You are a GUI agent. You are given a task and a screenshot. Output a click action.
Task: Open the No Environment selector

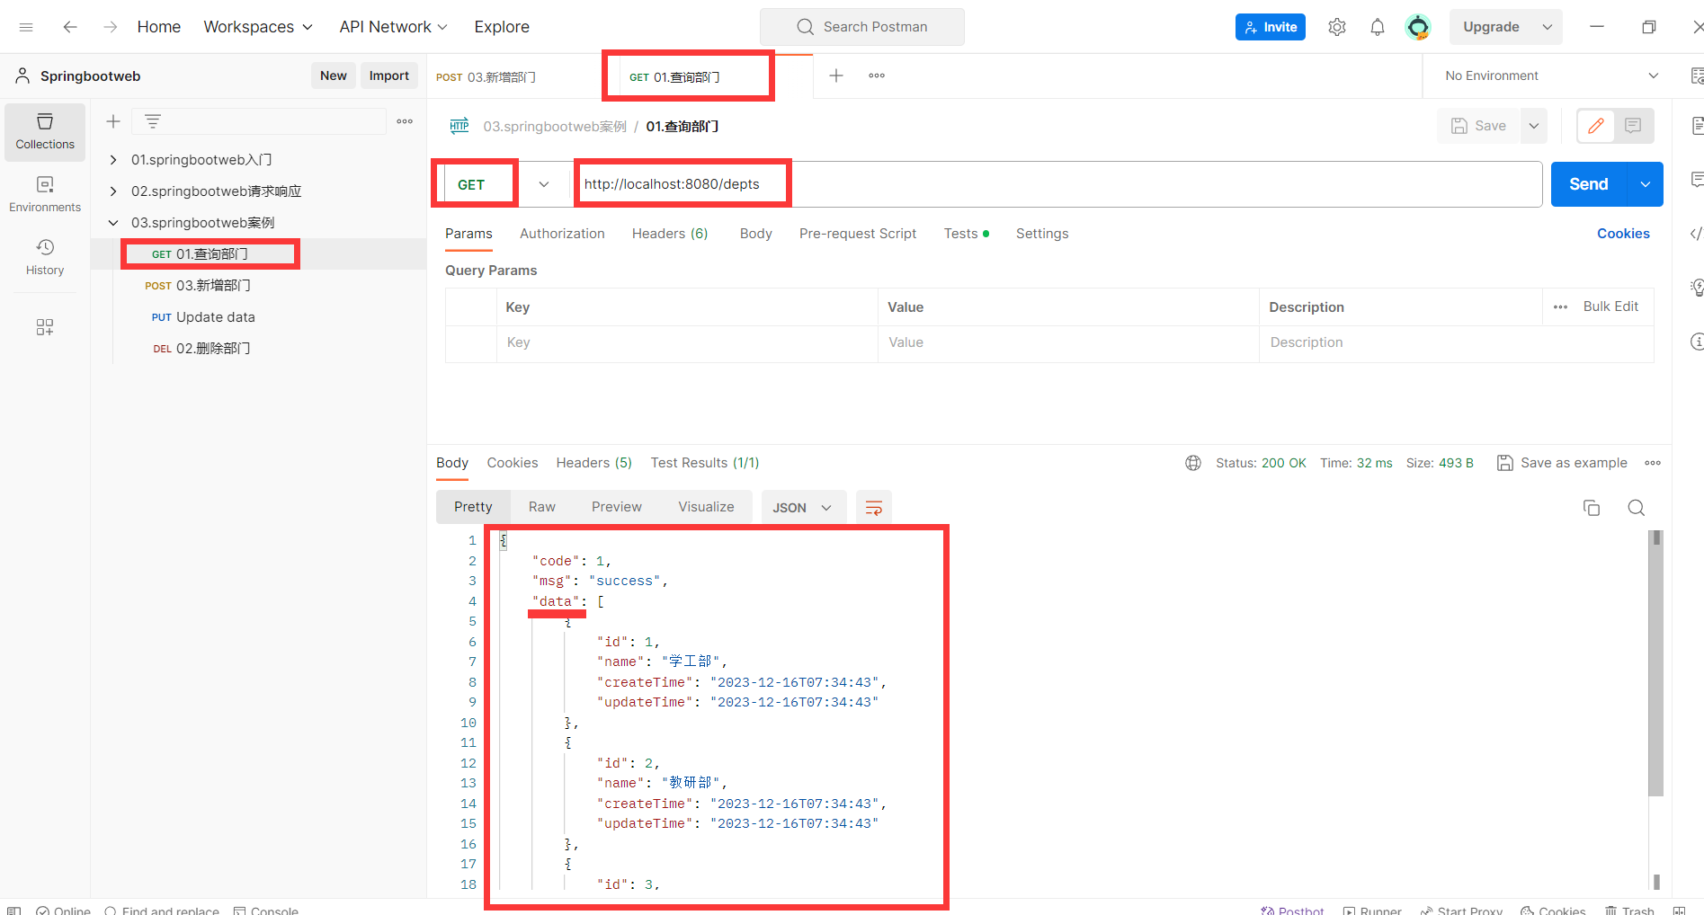pos(1551,76)
